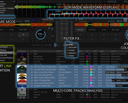Enable the FLANGER effect checkbox
The height and width of the screenshot is (103, 128).
coord(67,50)
